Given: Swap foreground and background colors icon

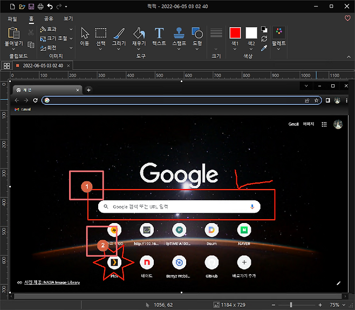Looking at the screenshot, I should click(264, 38).
